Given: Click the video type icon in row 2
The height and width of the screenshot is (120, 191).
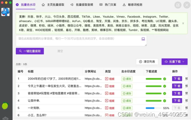Looking at the screenshot, I should 107,86.
